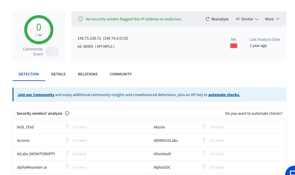Click Do you want to automate checks?
The height and width of the screenshot is (175, 295).
click(254, 113)
